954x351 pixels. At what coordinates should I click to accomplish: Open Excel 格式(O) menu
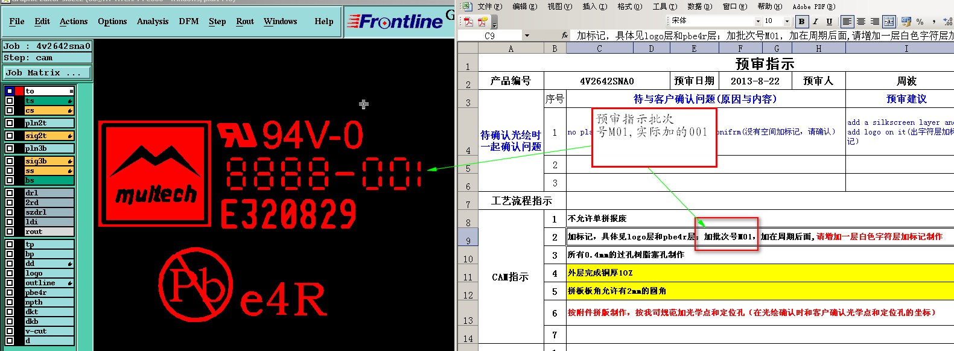click(x=629, y=7)
